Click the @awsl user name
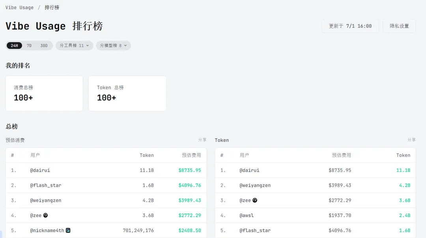 [x=247, y=216]
